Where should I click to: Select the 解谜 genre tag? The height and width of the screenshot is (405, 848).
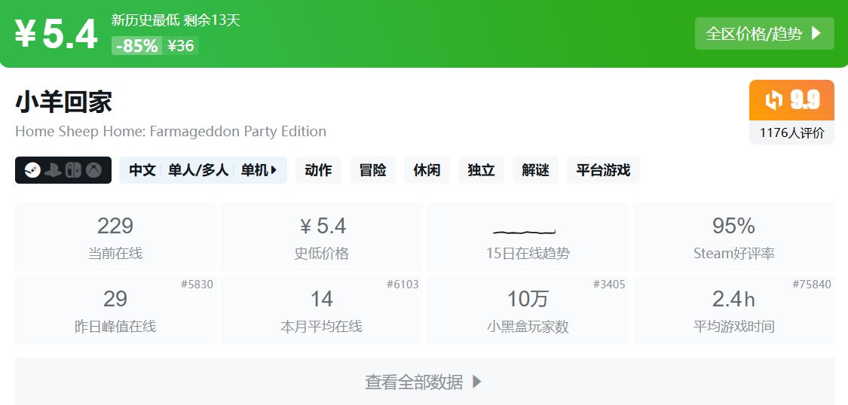pos(535,170)
